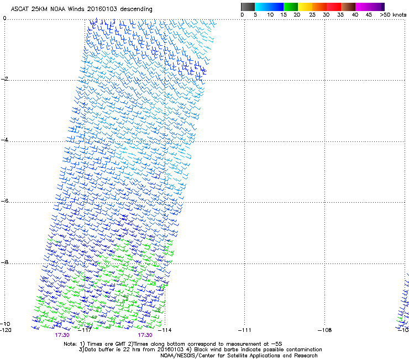Click the latitude axis label '-2'
Image resolution: width=409 pixels, height=359 pixels.
pyautogui.click(x=4, y=79)
